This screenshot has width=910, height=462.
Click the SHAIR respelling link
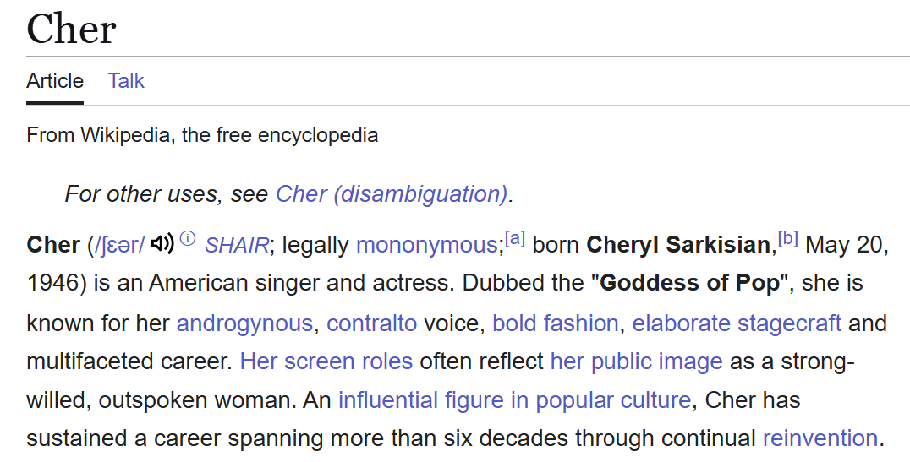[x=237, y=245]
